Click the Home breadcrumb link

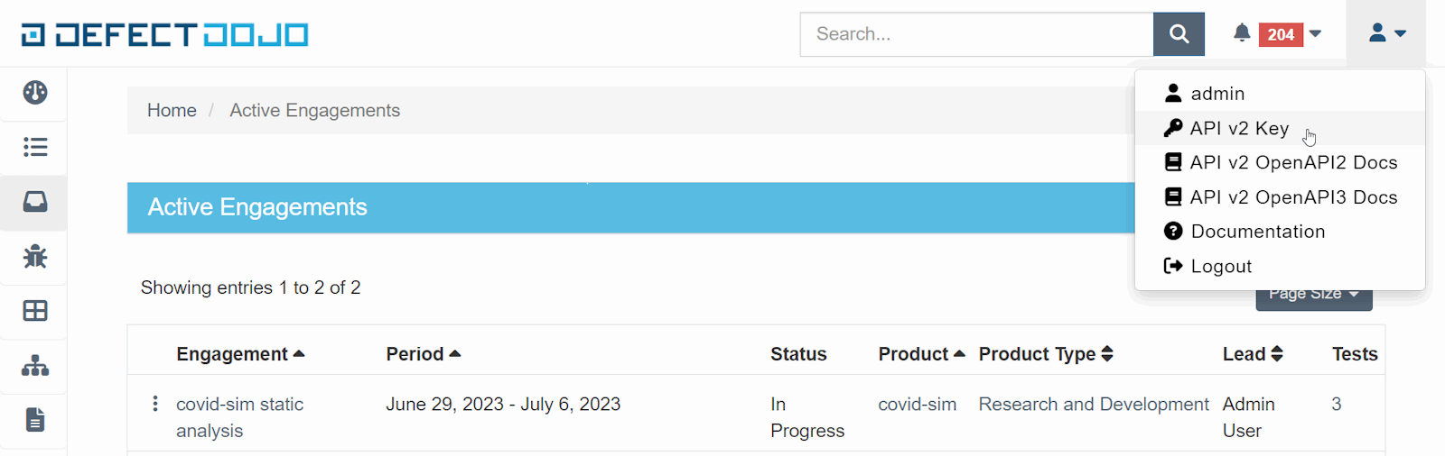tap(172, 111)
